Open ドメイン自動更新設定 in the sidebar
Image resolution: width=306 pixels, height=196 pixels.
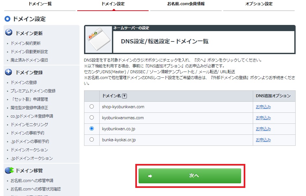tap(29, 52)
